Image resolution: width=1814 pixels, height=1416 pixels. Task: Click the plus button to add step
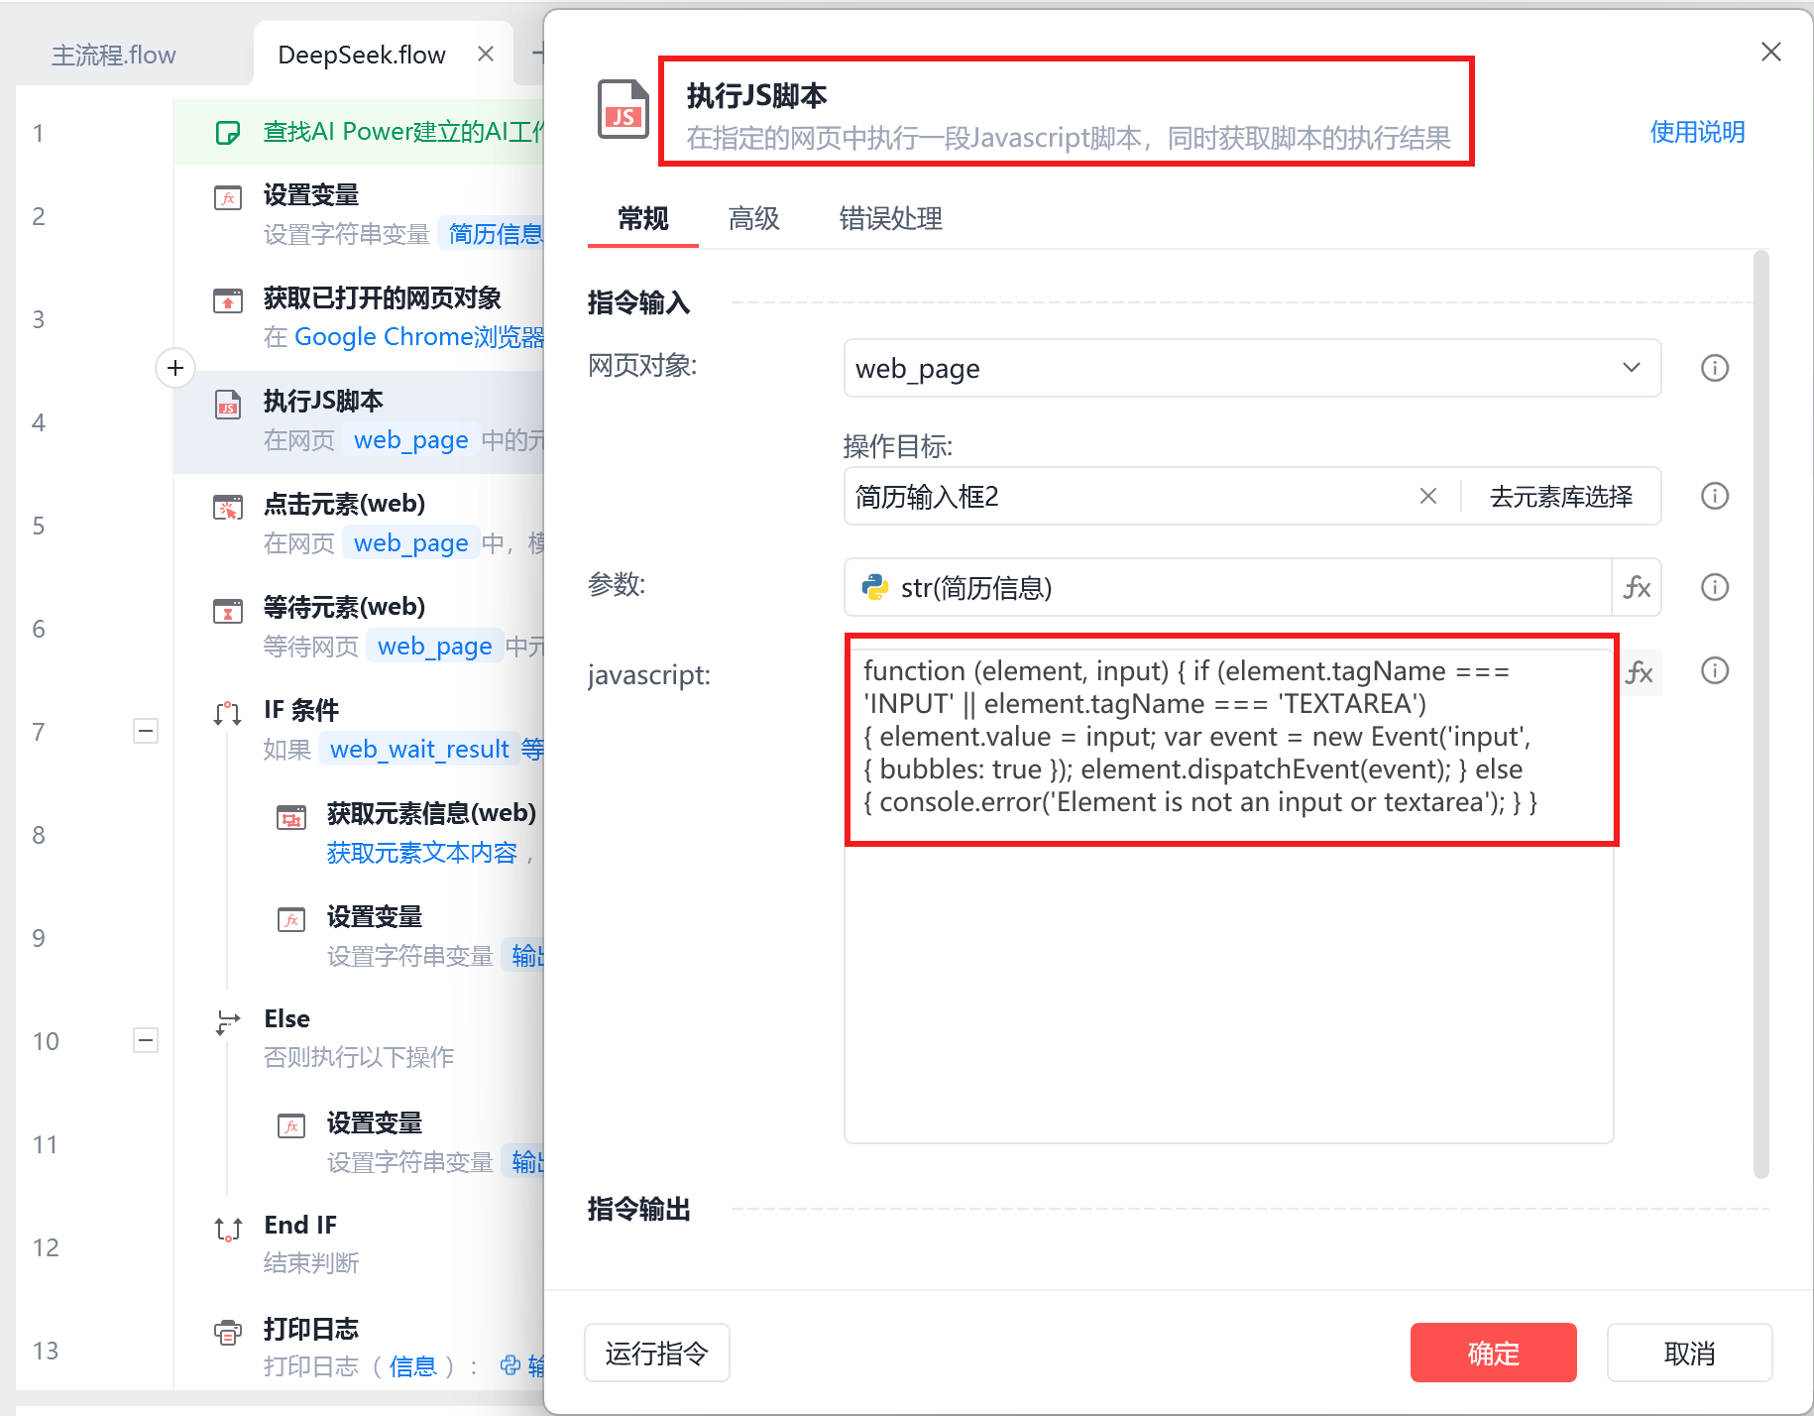tap(175, 368)
